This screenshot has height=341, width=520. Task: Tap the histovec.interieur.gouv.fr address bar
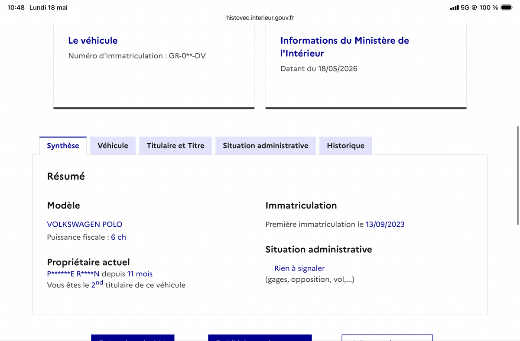pos(260,18)
